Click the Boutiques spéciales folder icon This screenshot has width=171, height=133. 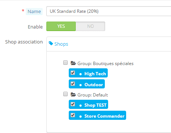[73, 63]
